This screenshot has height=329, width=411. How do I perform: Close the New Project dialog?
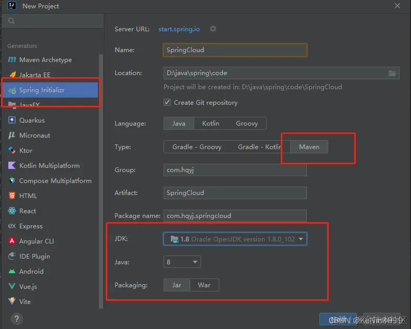coord(397,6)
